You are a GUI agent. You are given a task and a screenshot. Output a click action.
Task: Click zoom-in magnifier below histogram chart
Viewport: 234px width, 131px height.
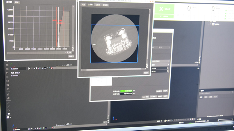point(68,52)
